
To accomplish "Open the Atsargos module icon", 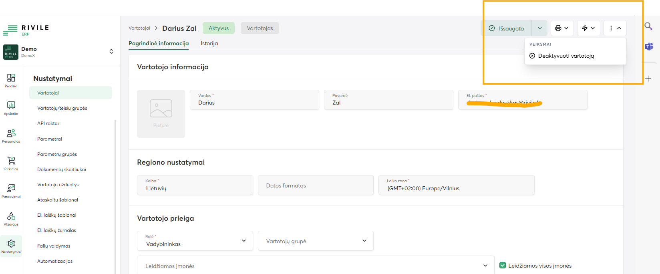I will [11, 218].
